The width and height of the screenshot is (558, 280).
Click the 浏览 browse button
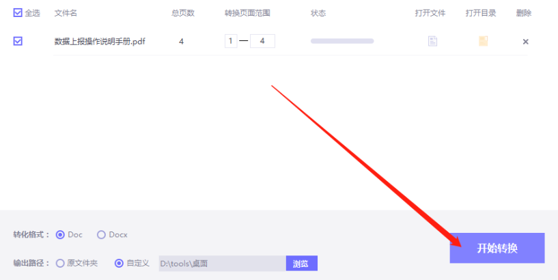[x=301, y=264]
